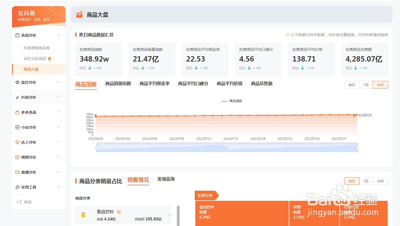Image resolution: width=400 pixels, height=226 pixels.
Task: Click the trend chart icon beside 食品饮料
Action: [119, 212]
